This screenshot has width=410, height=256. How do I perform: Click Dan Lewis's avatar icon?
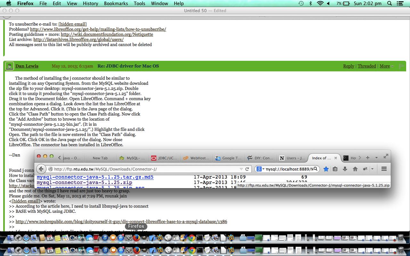coord(10,66)
